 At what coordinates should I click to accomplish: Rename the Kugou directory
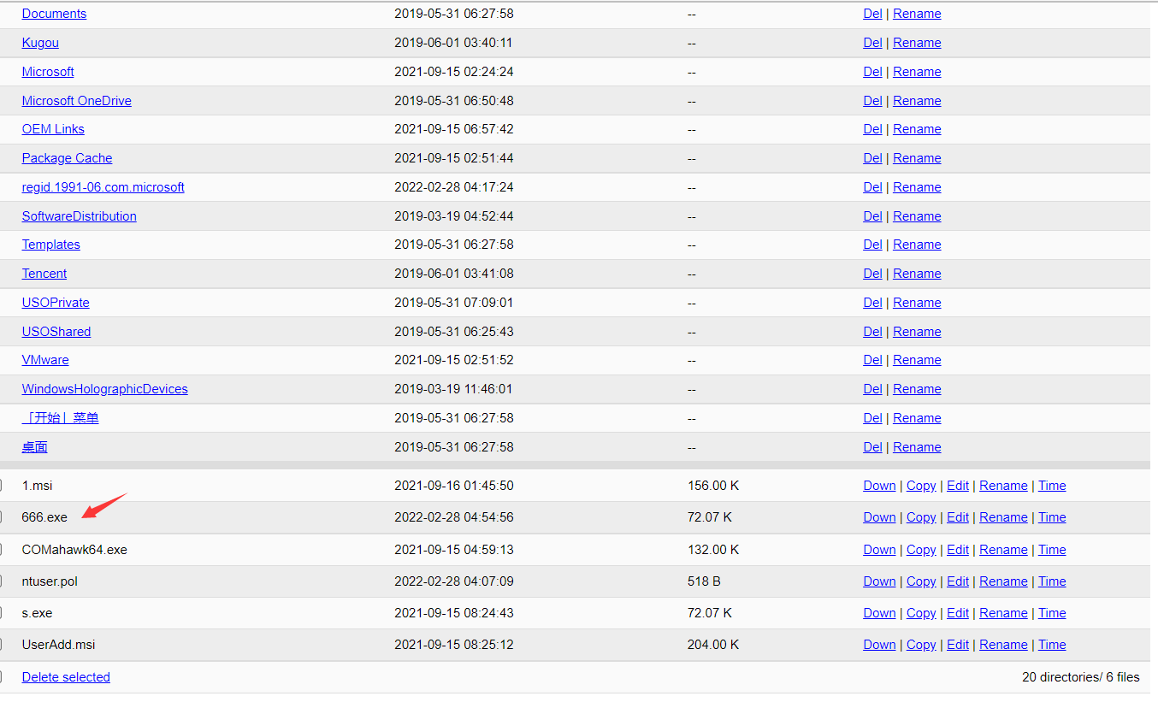917,43
